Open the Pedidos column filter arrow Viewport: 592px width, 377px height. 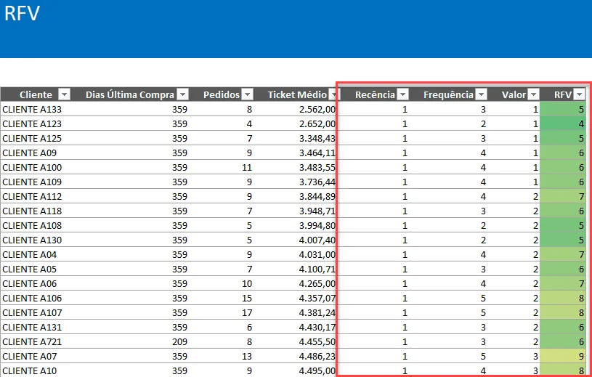[x=247, y=94]
